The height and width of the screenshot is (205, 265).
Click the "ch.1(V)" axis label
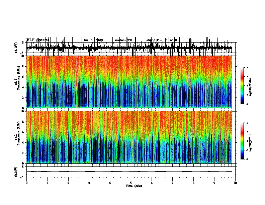16,48
